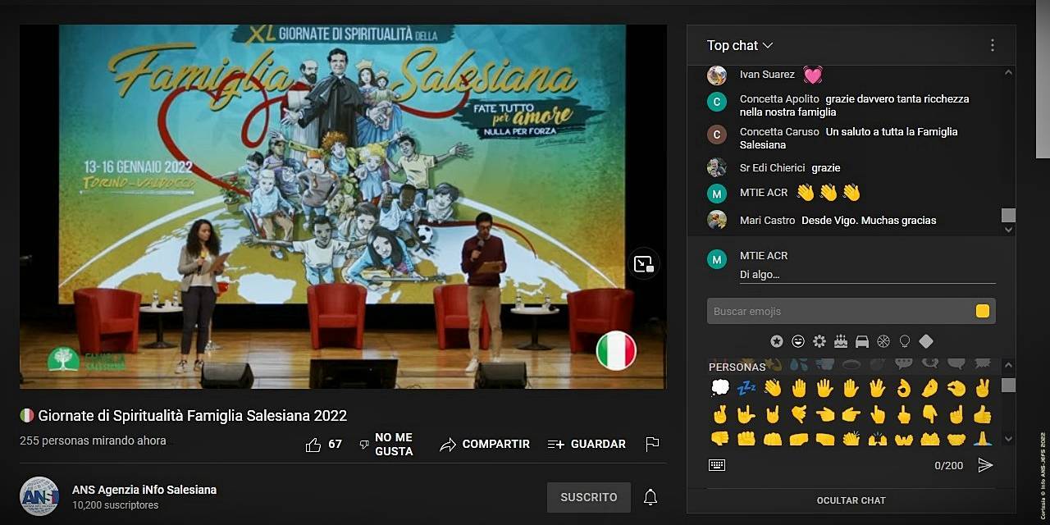Send the chat message with arrow icon
The width and height of the screenshot is (1050, 525).
(x=985, y=465)
